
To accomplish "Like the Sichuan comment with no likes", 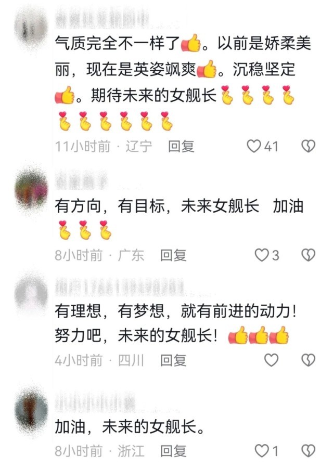I will (x=272, y=360).
